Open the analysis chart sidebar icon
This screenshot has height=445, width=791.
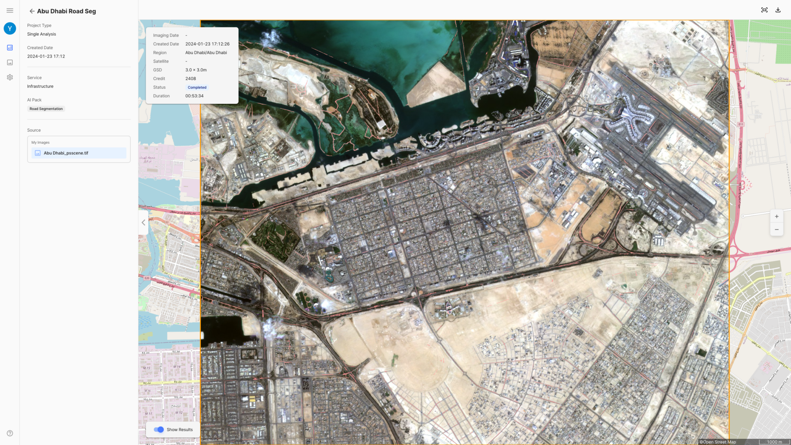coord(10,48)
